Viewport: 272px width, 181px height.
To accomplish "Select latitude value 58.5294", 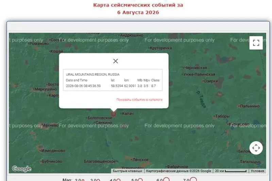I will tap(117, 86).
